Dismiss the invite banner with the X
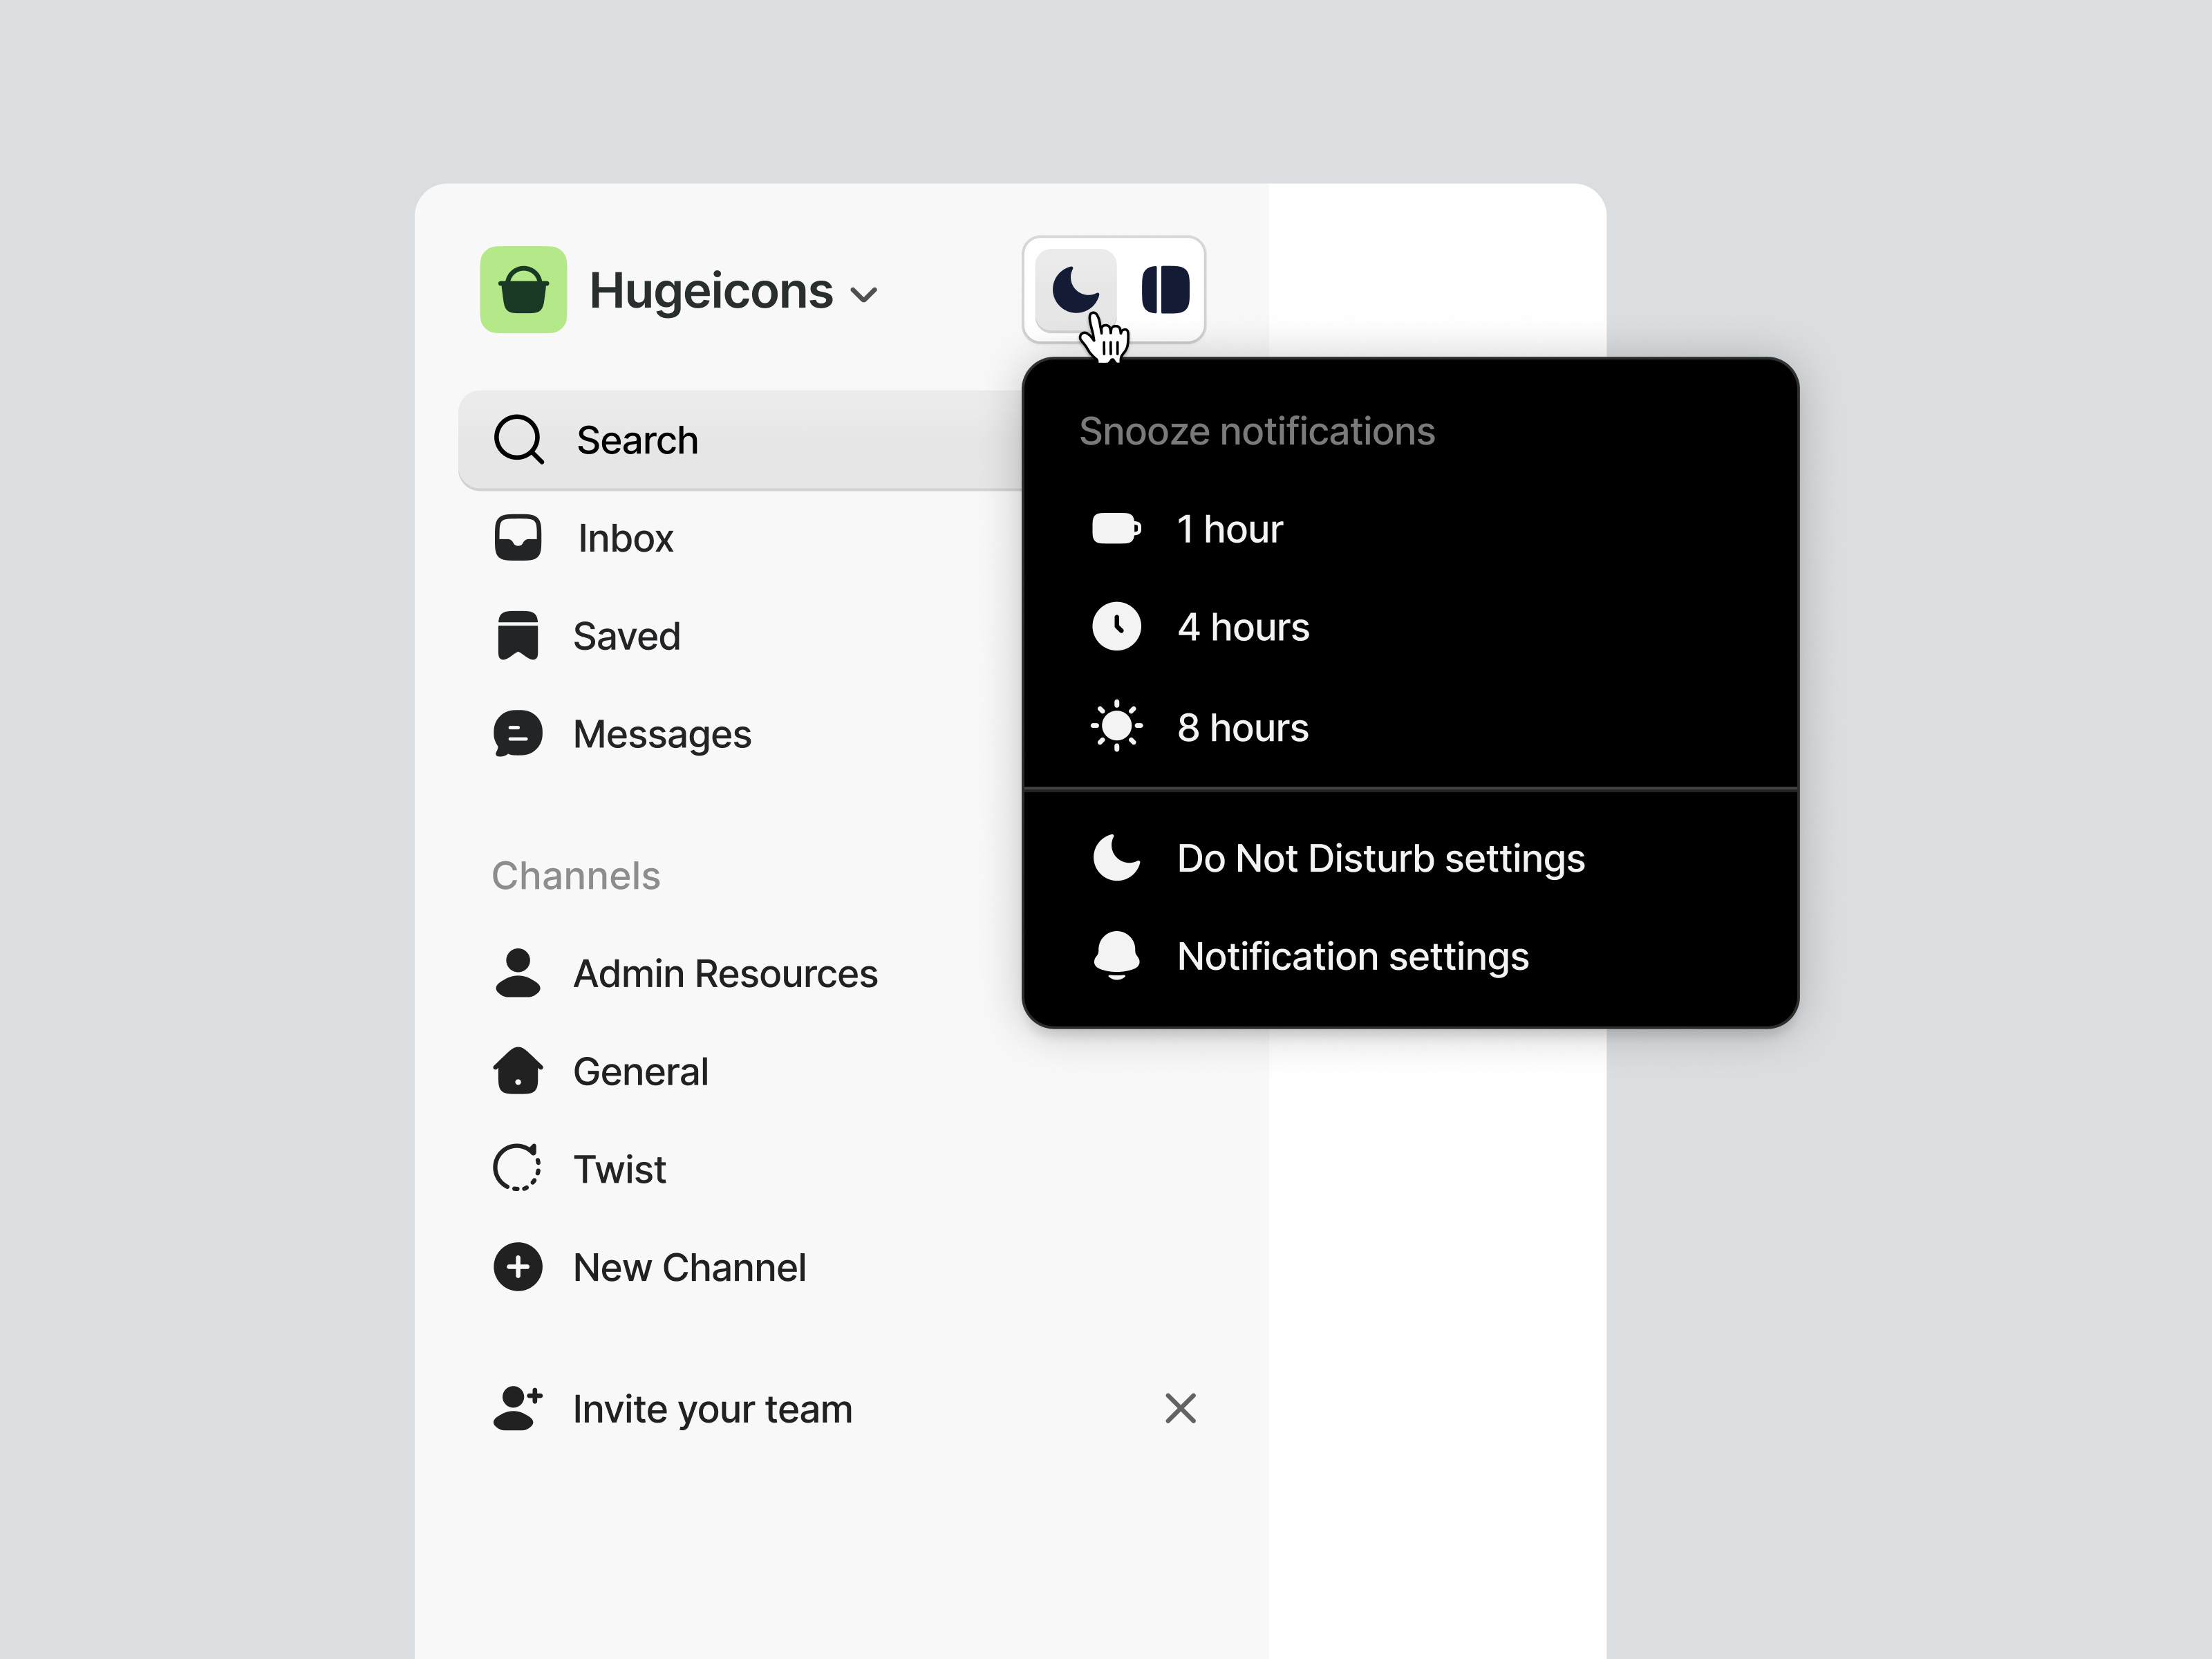 click(1180, 1408)
